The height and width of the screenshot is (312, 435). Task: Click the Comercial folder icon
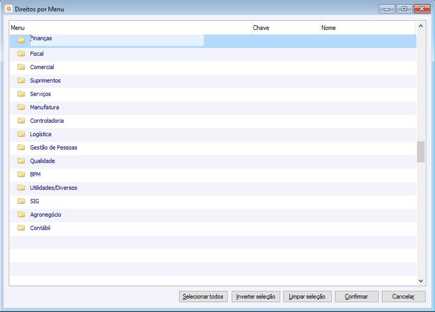[21, 67]
